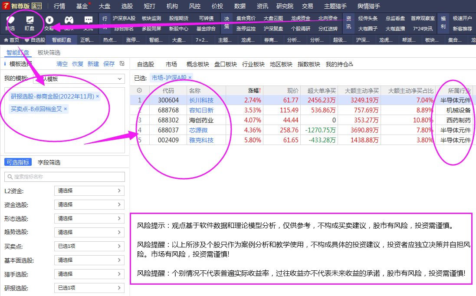Open 涨停监控 in the toolbar
This screenshot has width=476, height=296.
pyautogui.click(x=246, y=29)
